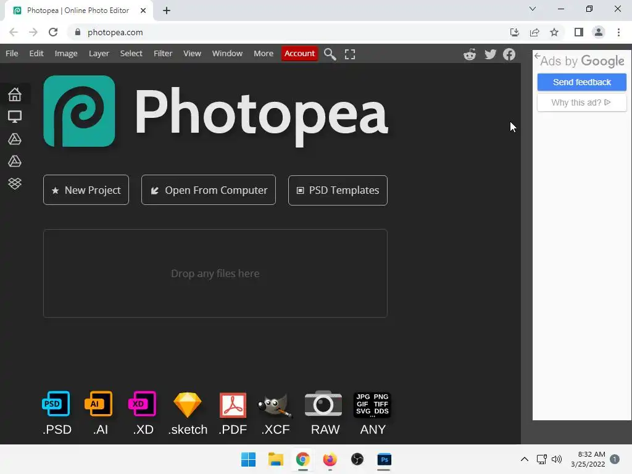Start a New Project
Image resolution: width=632 pixels, height=474 pixels.
86,190
